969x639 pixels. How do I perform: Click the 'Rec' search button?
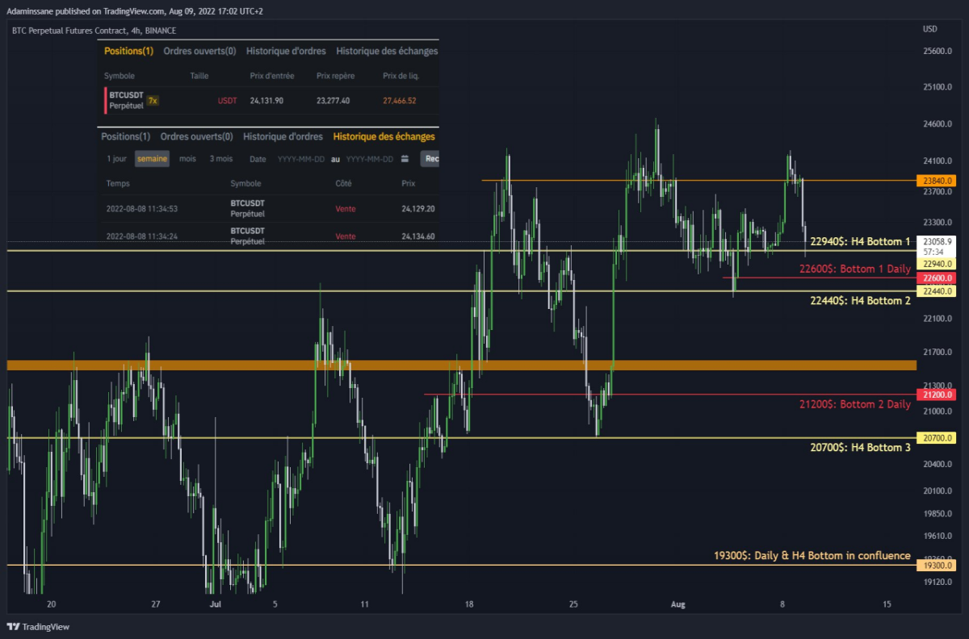tap(430, 159)
